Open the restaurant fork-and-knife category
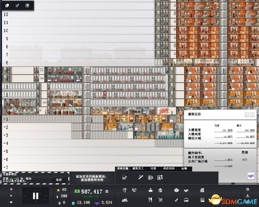 pos(150,200)
